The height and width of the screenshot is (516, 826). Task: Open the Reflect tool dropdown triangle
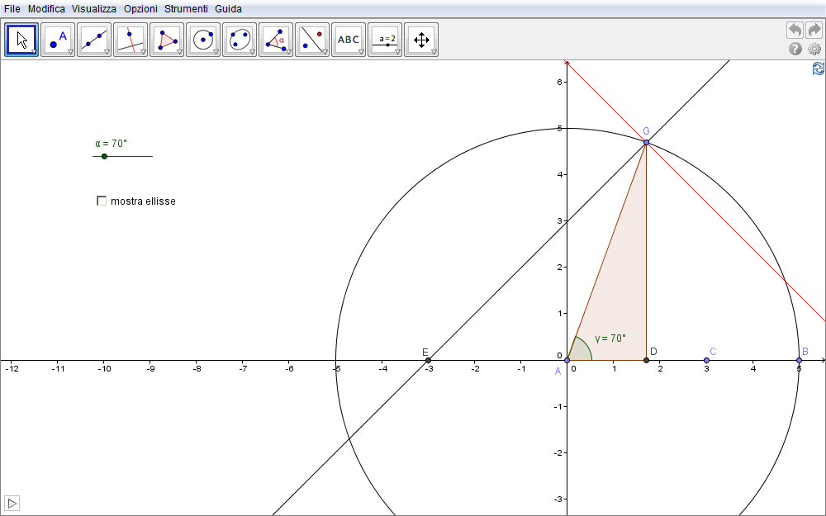pos(325,52)
